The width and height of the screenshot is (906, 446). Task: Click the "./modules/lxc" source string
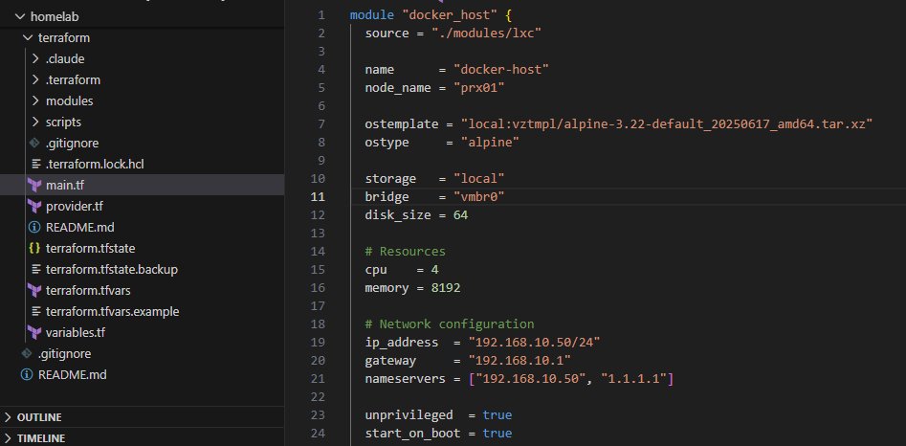[x=486, y=33]
